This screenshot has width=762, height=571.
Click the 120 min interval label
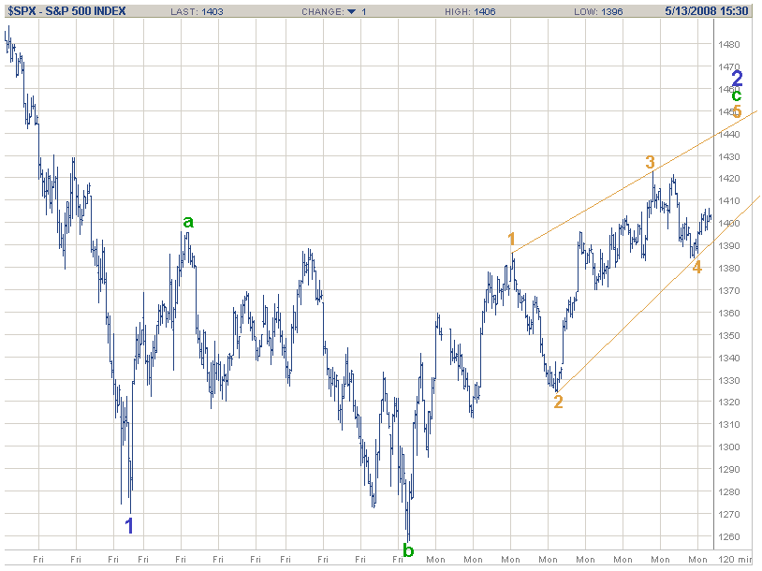pyautogui.click(x=735, y=560)
